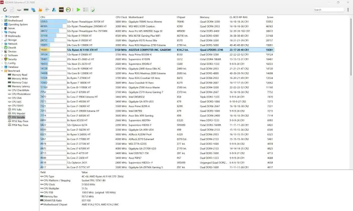Select DirectX in the tree
The image size is (353, 211).
click(12, 48)
